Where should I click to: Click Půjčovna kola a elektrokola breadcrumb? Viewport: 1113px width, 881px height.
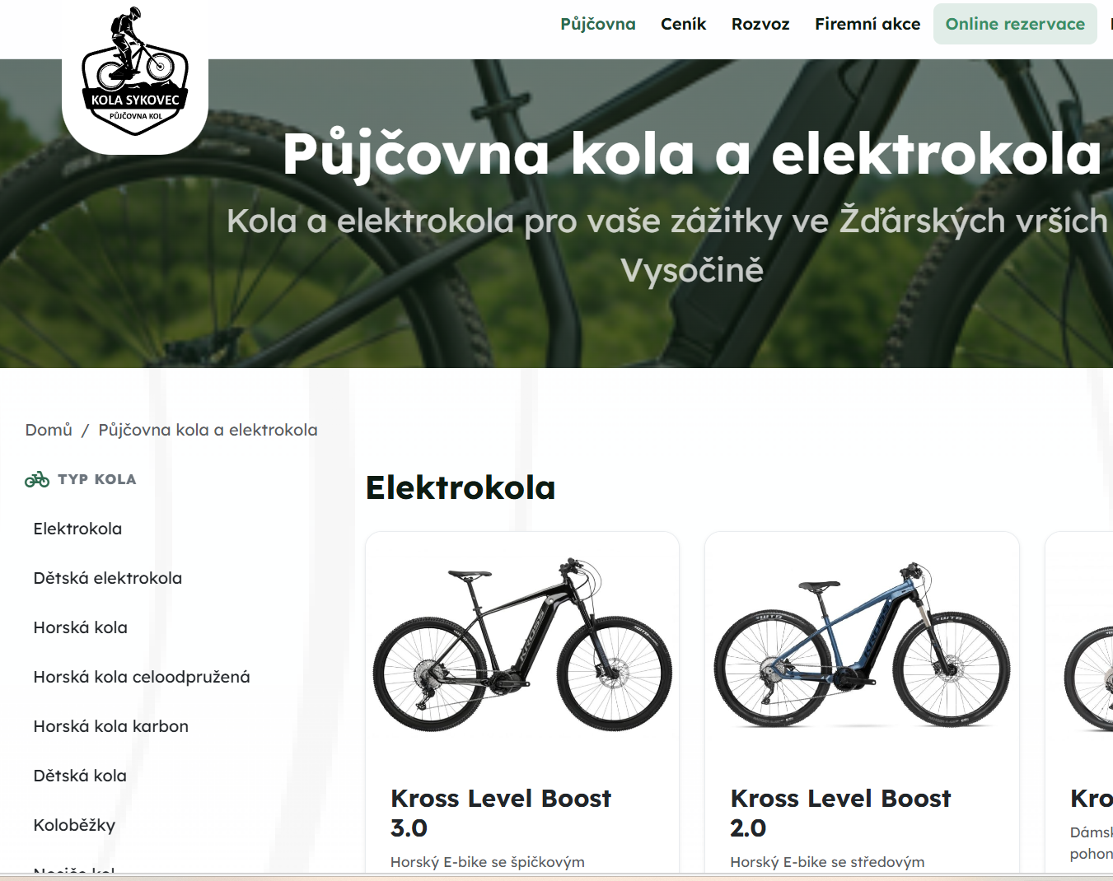[x=208, y=430]
